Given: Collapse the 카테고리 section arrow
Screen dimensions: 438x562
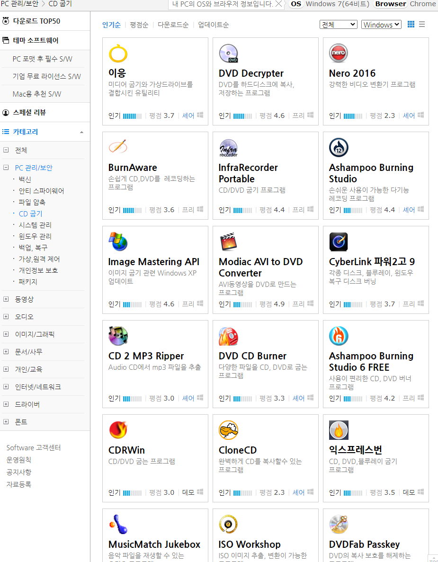Looking at the screenshot, I should 82,132.
